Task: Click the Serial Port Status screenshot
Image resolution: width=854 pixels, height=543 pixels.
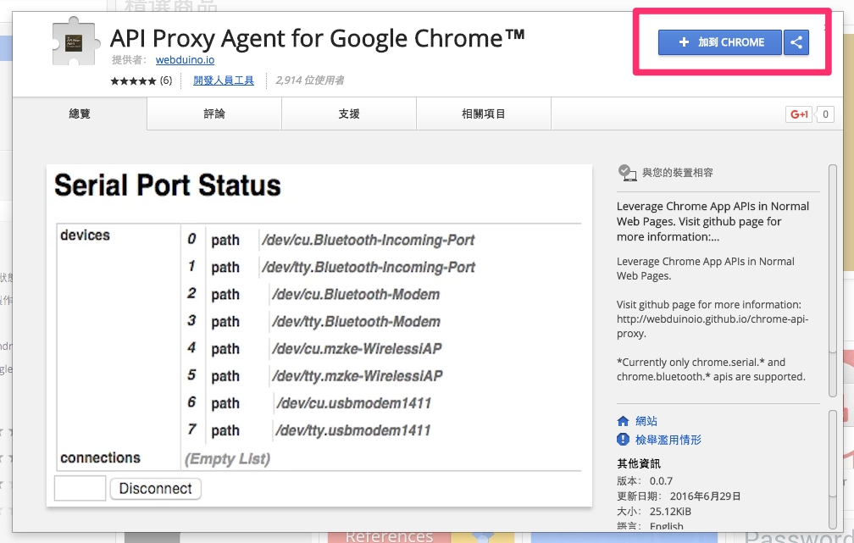Action: click(319, 335)
